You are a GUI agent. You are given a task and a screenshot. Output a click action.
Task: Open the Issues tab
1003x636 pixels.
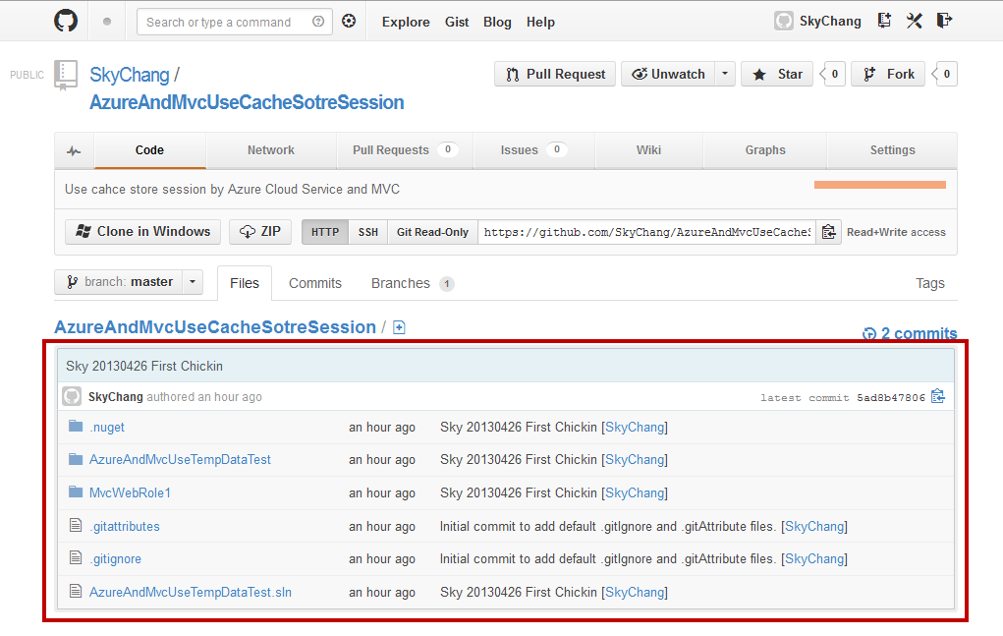coord(533,150)
